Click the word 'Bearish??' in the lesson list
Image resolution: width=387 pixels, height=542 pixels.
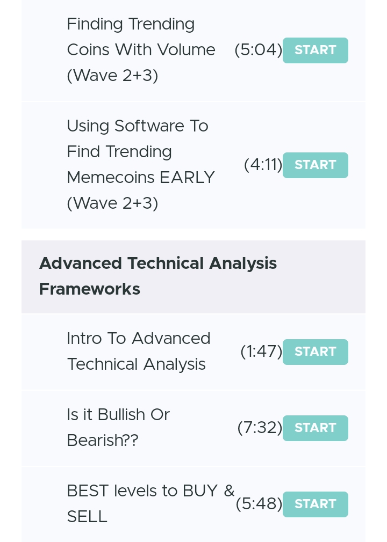click(x=103, y=441)
